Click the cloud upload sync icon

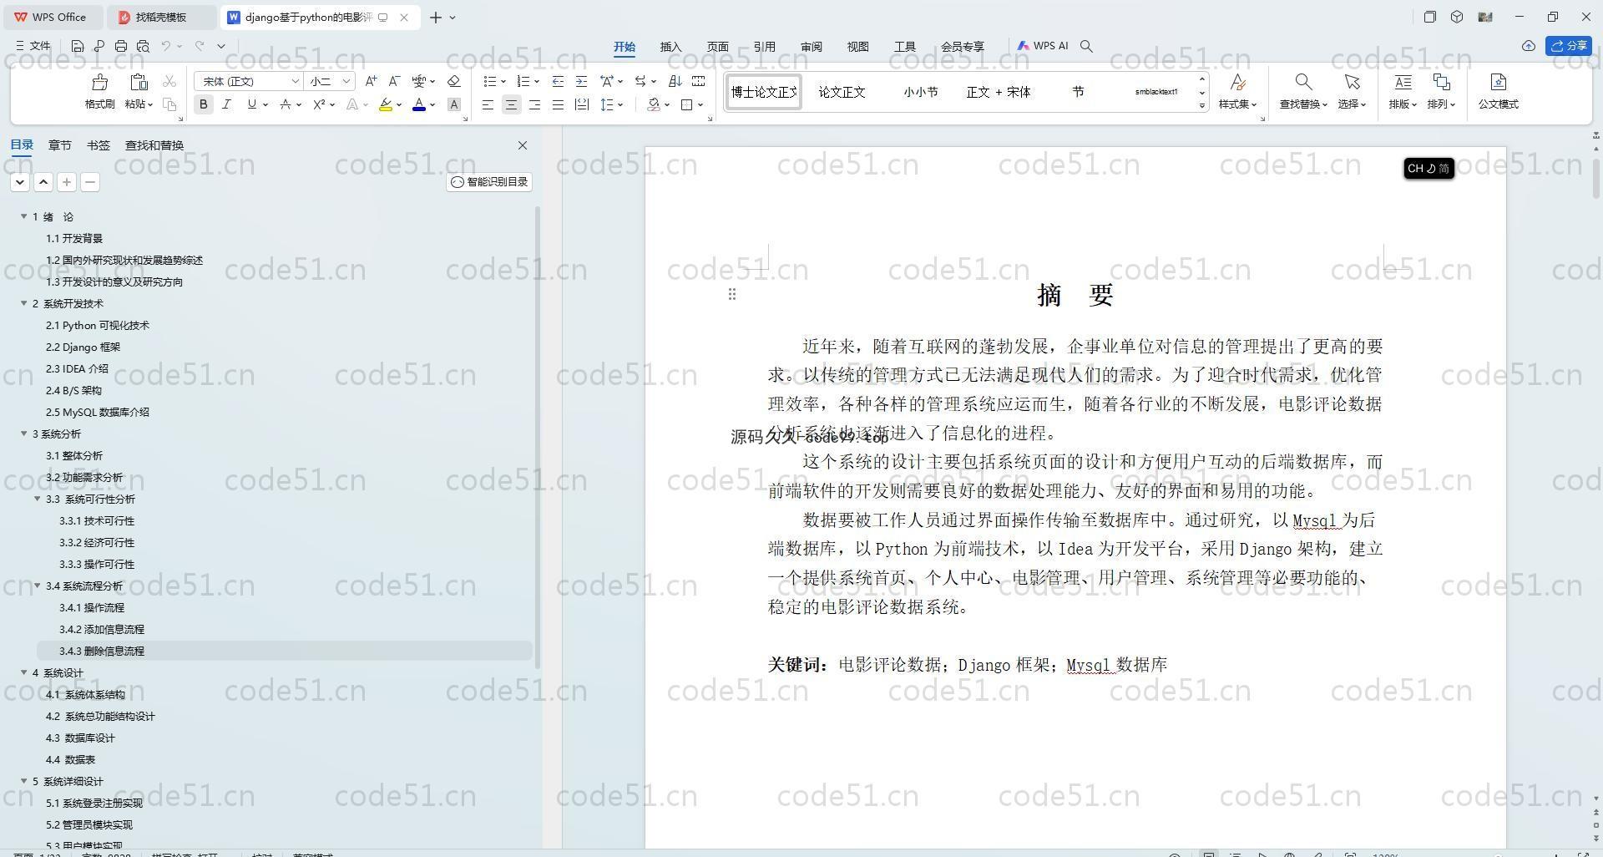coord(1528,46)
